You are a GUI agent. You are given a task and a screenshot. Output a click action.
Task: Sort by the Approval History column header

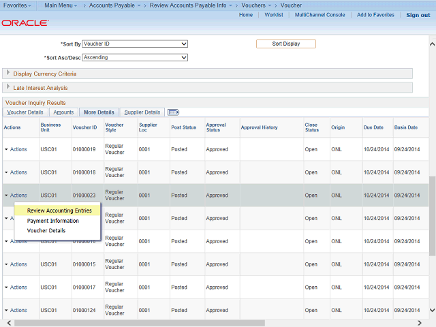[259, 127]
